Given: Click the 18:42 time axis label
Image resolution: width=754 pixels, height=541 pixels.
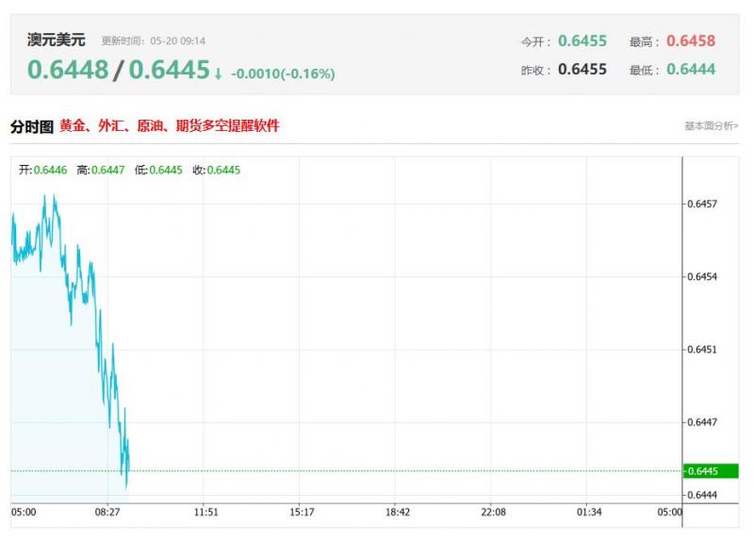Looking at the screenshot, I should click(x=398, y=512).
